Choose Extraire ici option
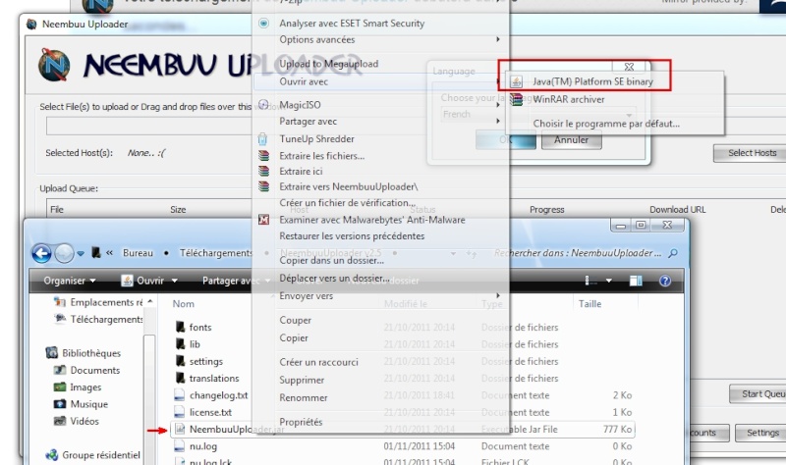Screen dimensions: 786x465 (x=301, y=171)
